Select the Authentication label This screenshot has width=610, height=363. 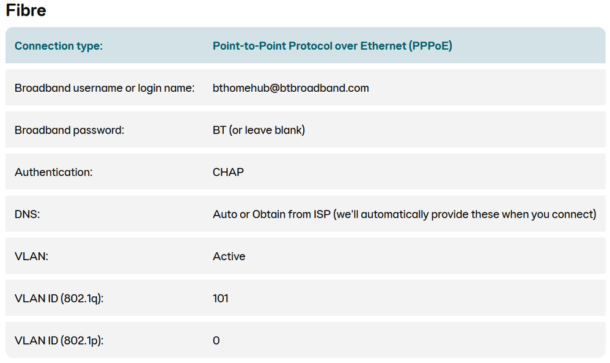click(54, 173)
